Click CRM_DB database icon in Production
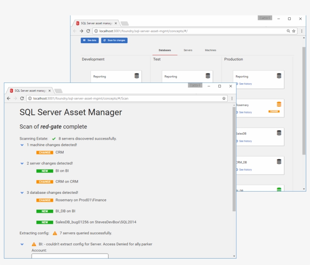The image size is (310, 265). (x=279, y=162)
